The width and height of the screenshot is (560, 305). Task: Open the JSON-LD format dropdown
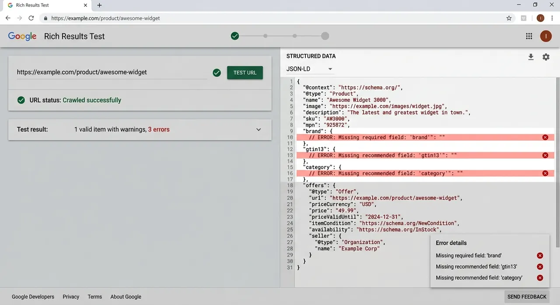tap(310, 69)
